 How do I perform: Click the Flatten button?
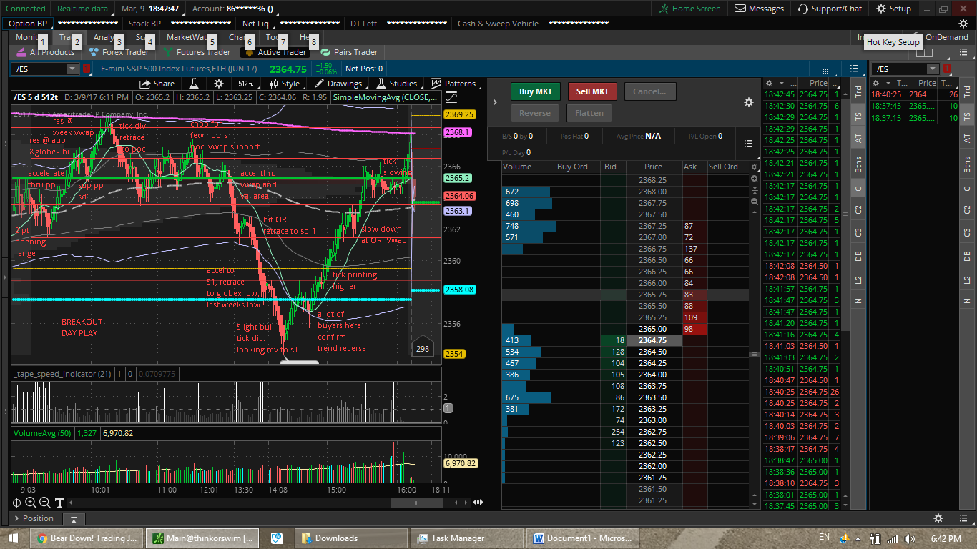click(590, 113)
